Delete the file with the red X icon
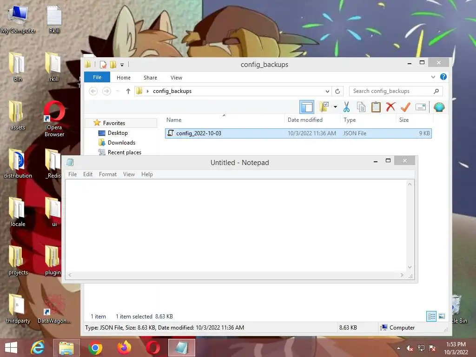This screenshot has width=476, height=357. point(390,107)
